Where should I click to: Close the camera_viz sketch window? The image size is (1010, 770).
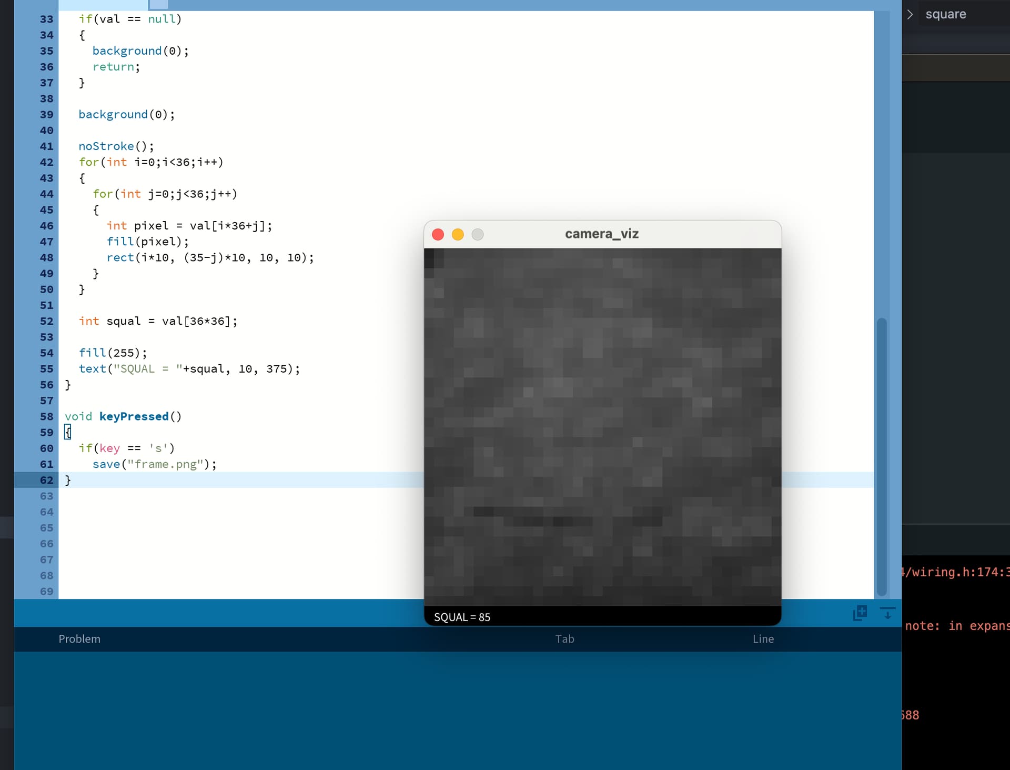click(438, 235)
